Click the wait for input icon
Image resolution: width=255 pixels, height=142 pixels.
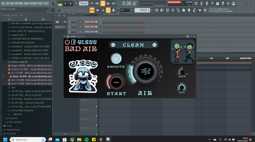click(x=97, y=3)
